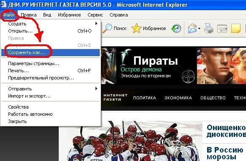Click the Print printer icon

(x=209, y=28)
